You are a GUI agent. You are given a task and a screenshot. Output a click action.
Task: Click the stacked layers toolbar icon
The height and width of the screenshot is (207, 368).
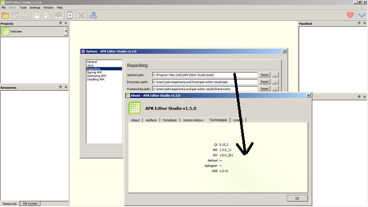[x=58, y=16]
